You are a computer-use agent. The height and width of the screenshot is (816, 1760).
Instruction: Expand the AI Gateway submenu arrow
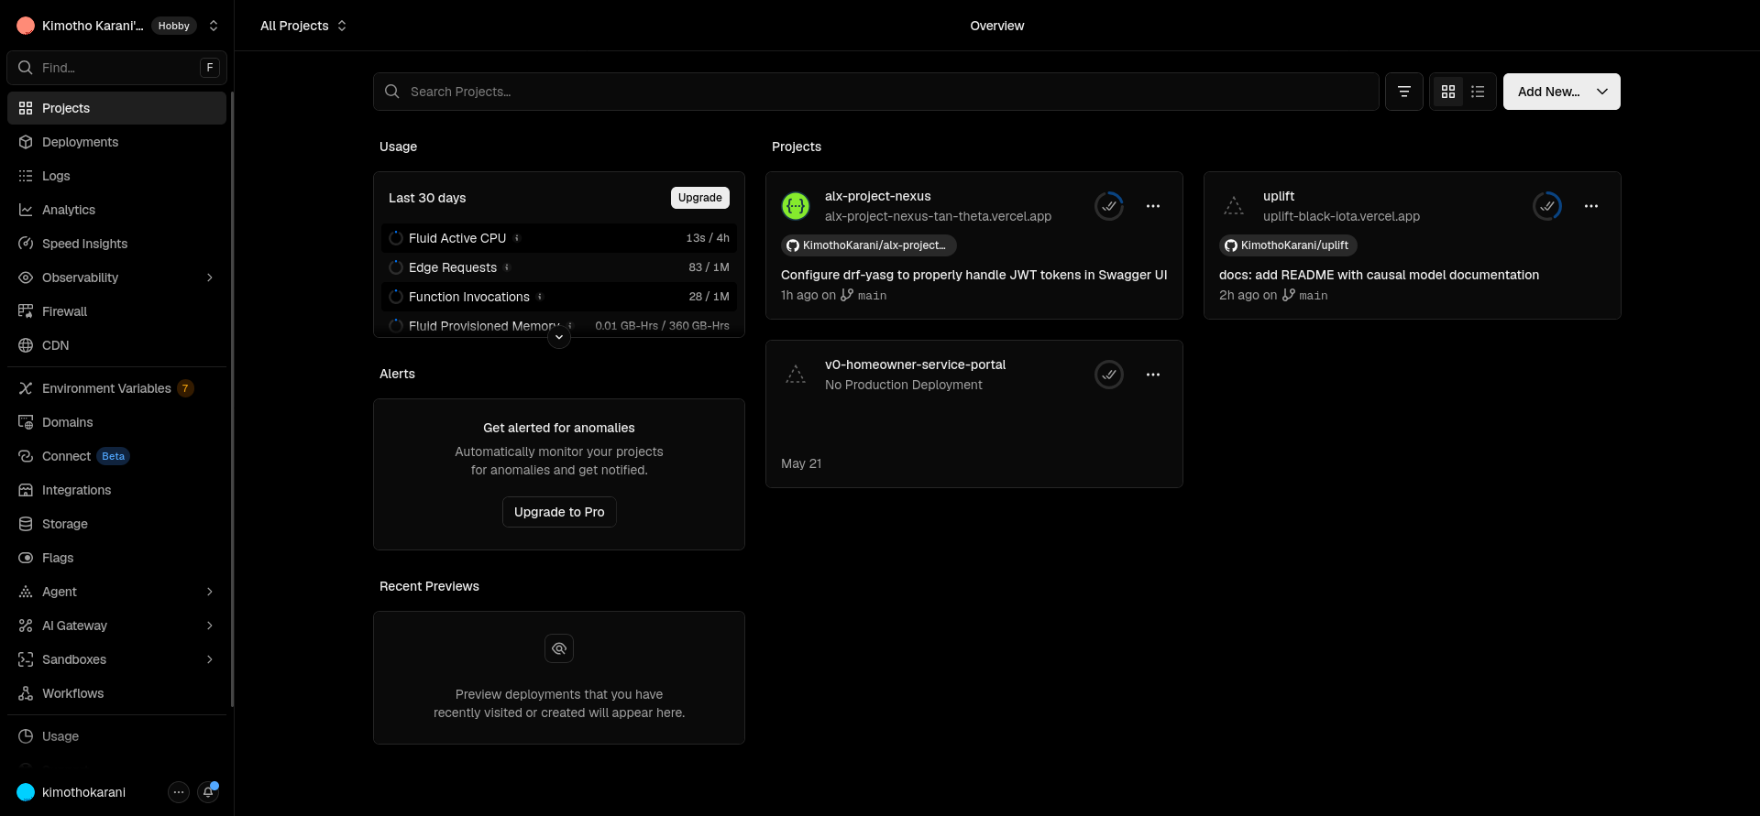210,626
